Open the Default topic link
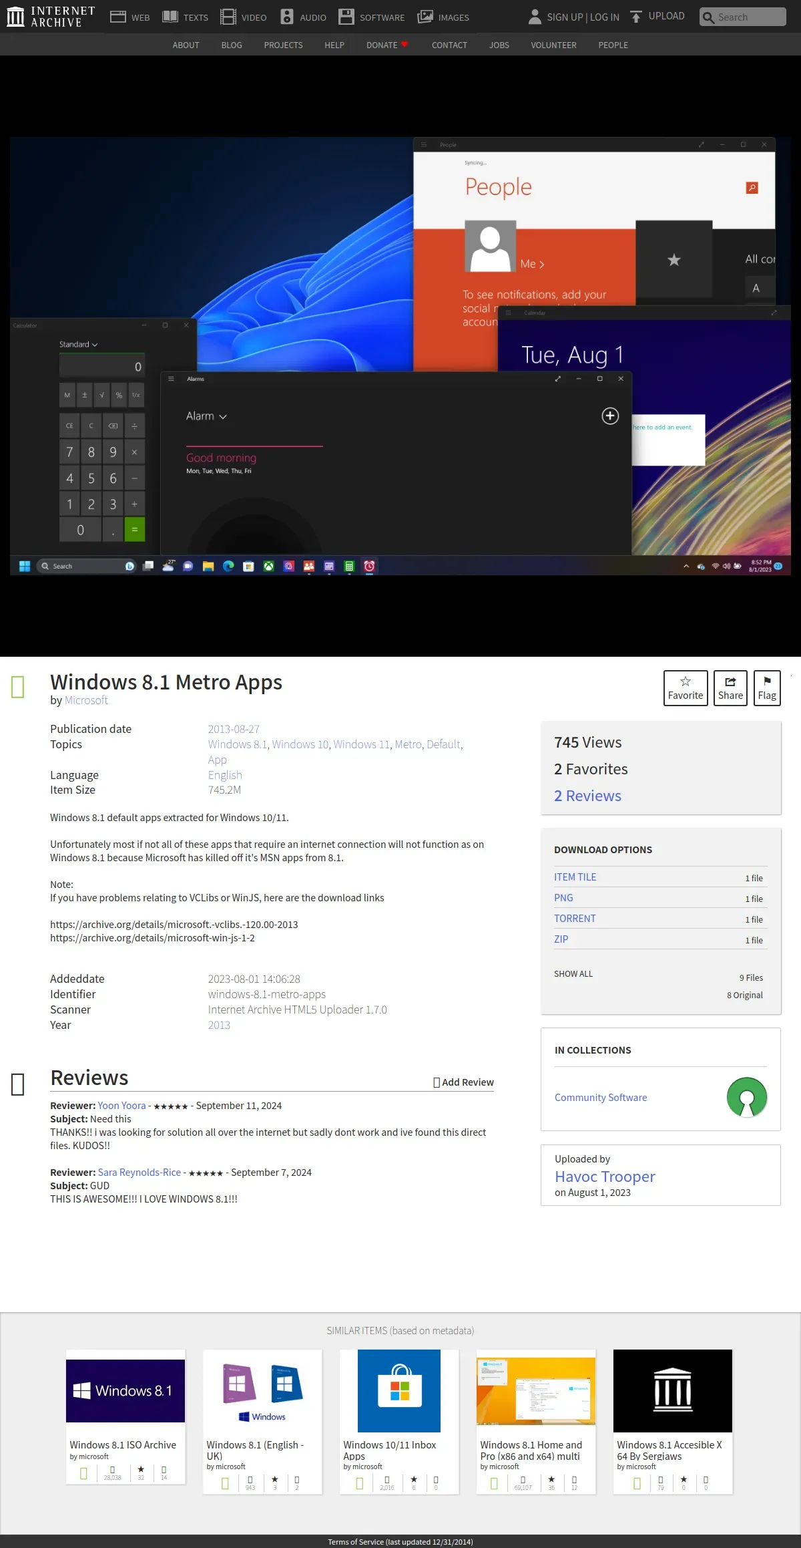 (x=443, y=744)
